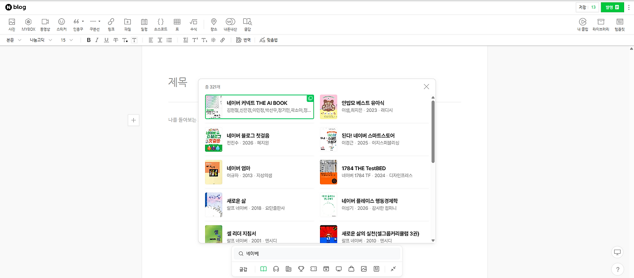Open 템플릿 templates panel
634x278 pixels.
(620, 24)
